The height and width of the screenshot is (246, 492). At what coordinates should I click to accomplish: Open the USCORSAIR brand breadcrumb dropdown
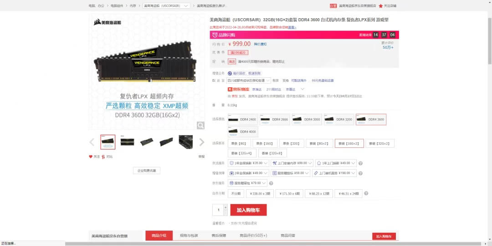click(x=166, y=5)
